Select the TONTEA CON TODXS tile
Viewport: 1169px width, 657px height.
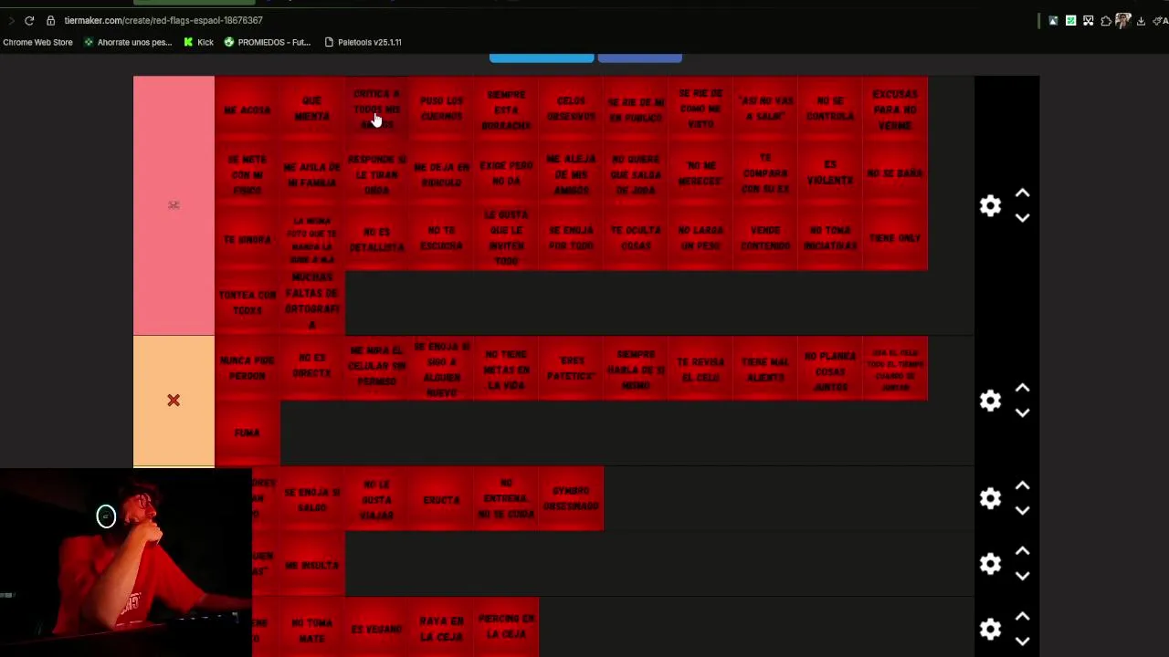pyautogui.click(x=247, y=303)
